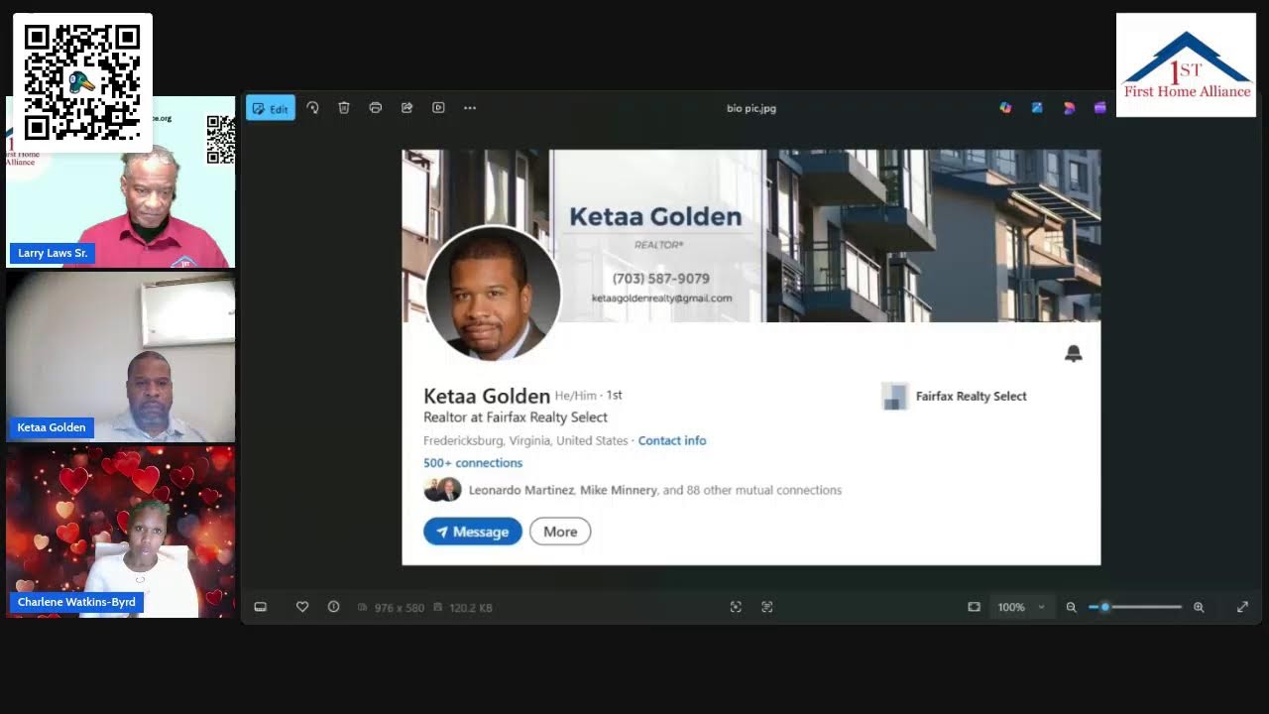Screen dimensions: 1269x714
Task: Click the mutual connections avatar pair
Action: 442,490
